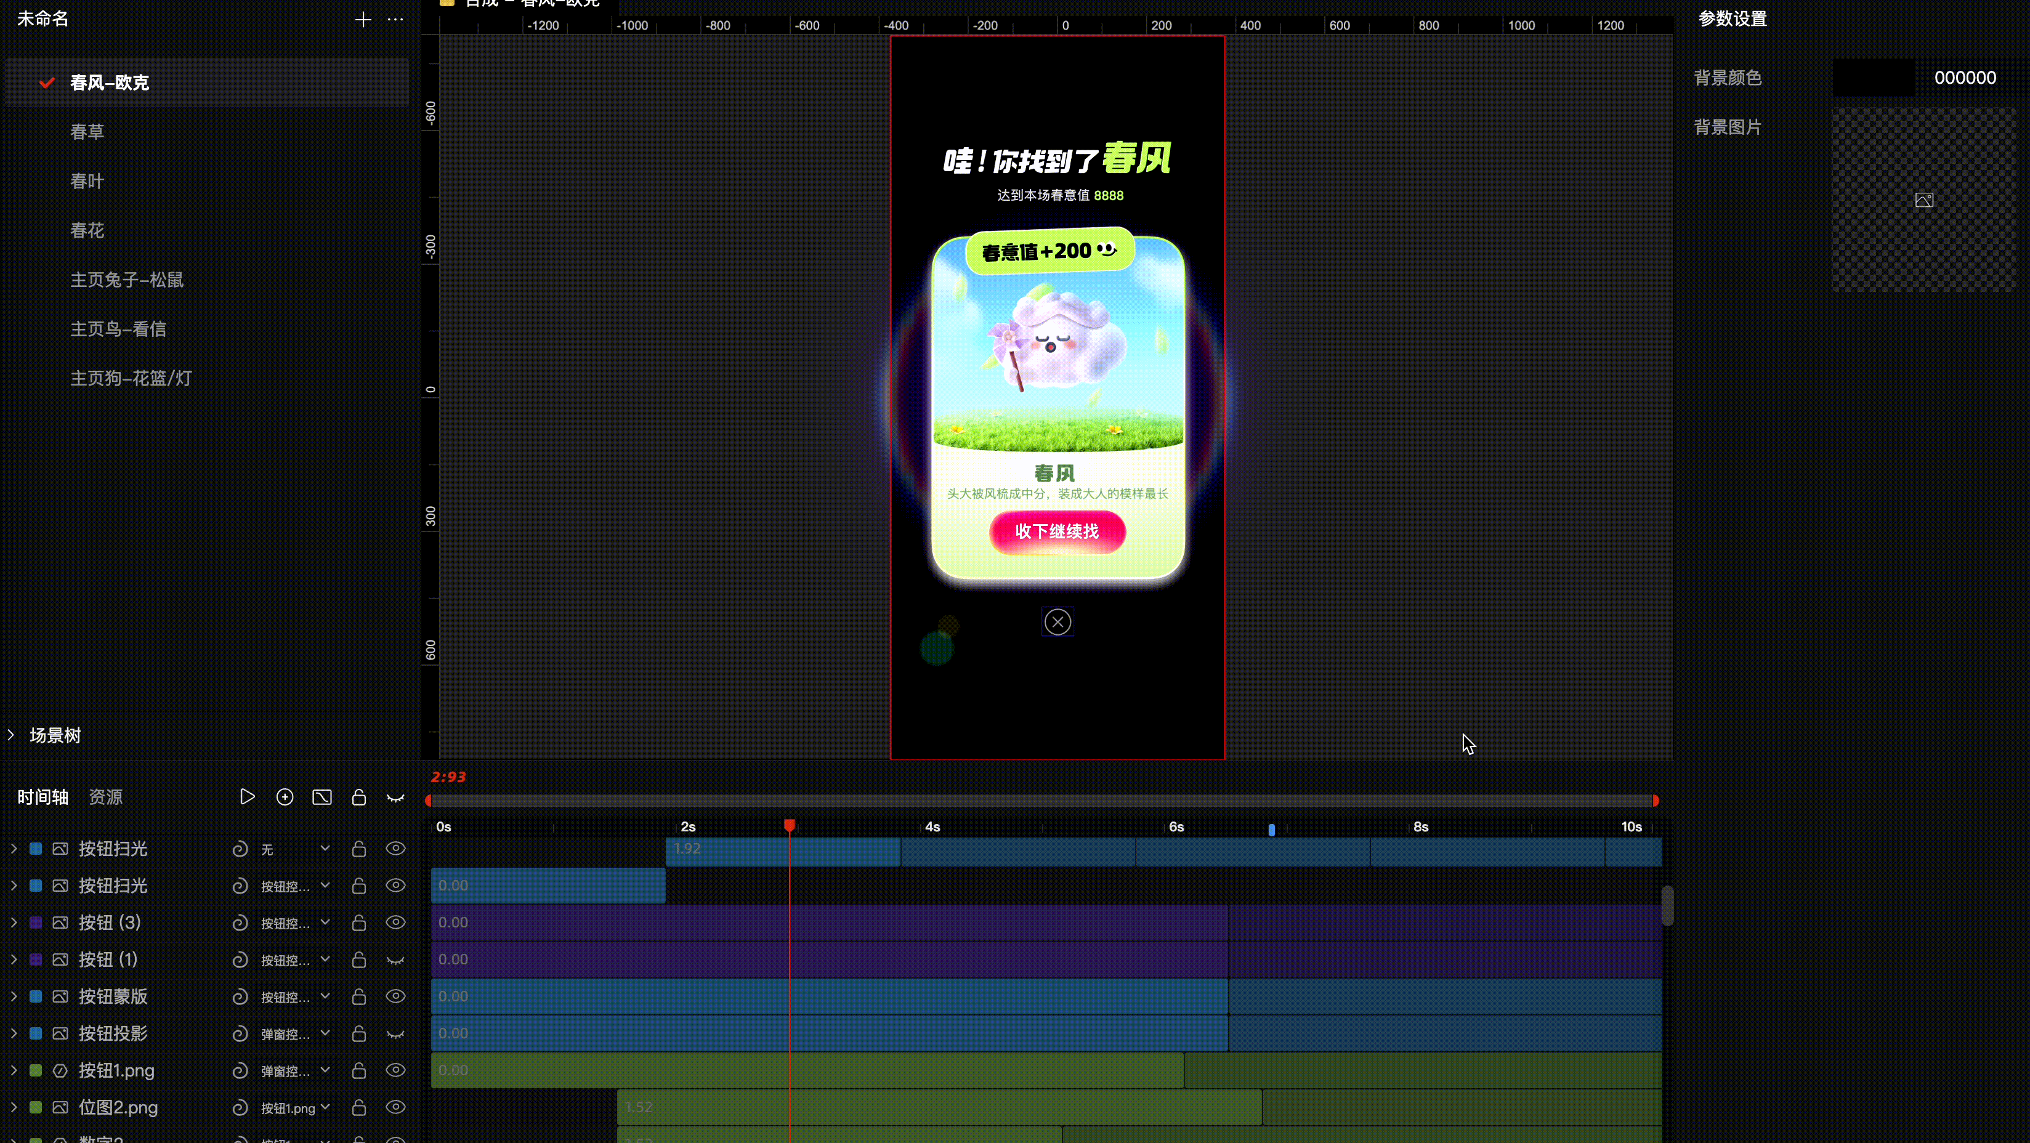Open parent dropdown of 位图2.png layer
2030x1143 pixels.
296,1107
